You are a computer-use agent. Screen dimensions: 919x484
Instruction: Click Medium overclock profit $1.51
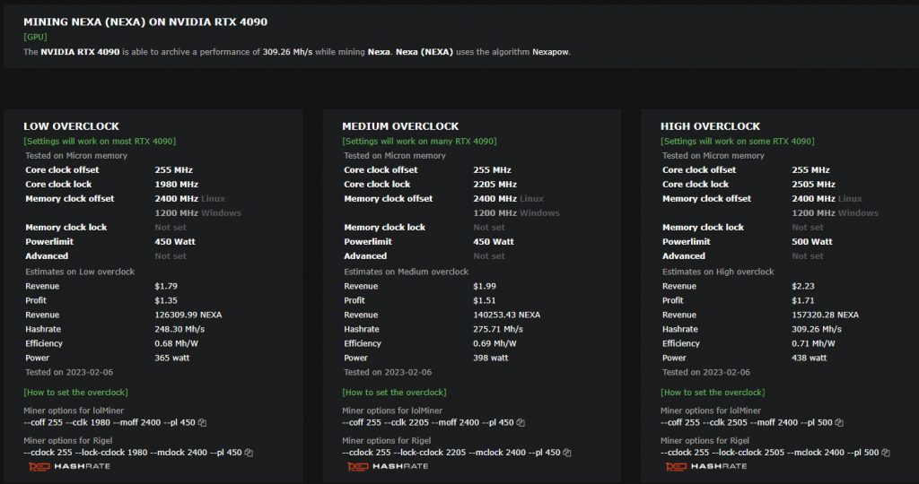click(484, 300)
